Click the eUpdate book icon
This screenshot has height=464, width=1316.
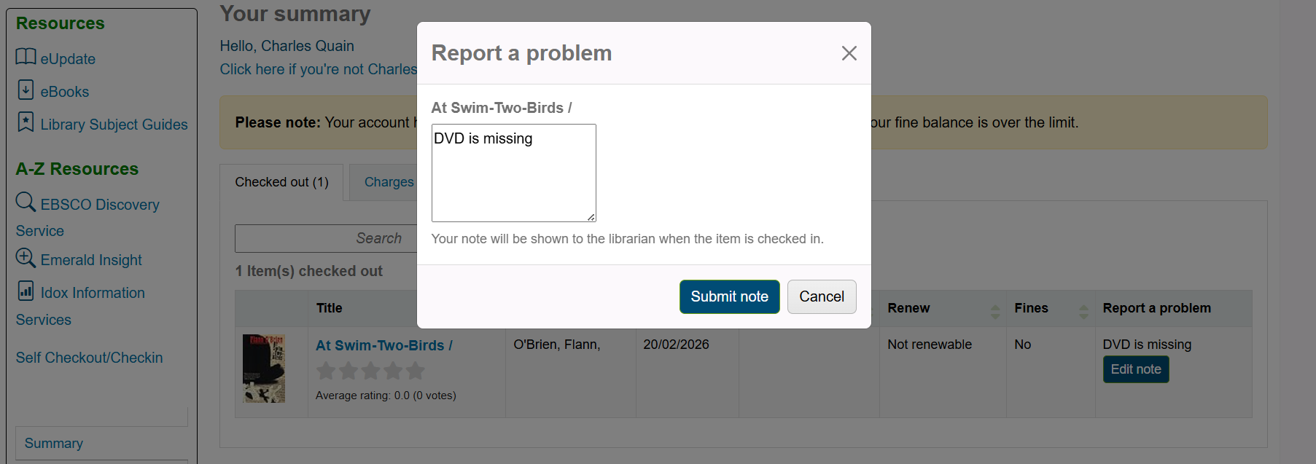tap(26, 57)
